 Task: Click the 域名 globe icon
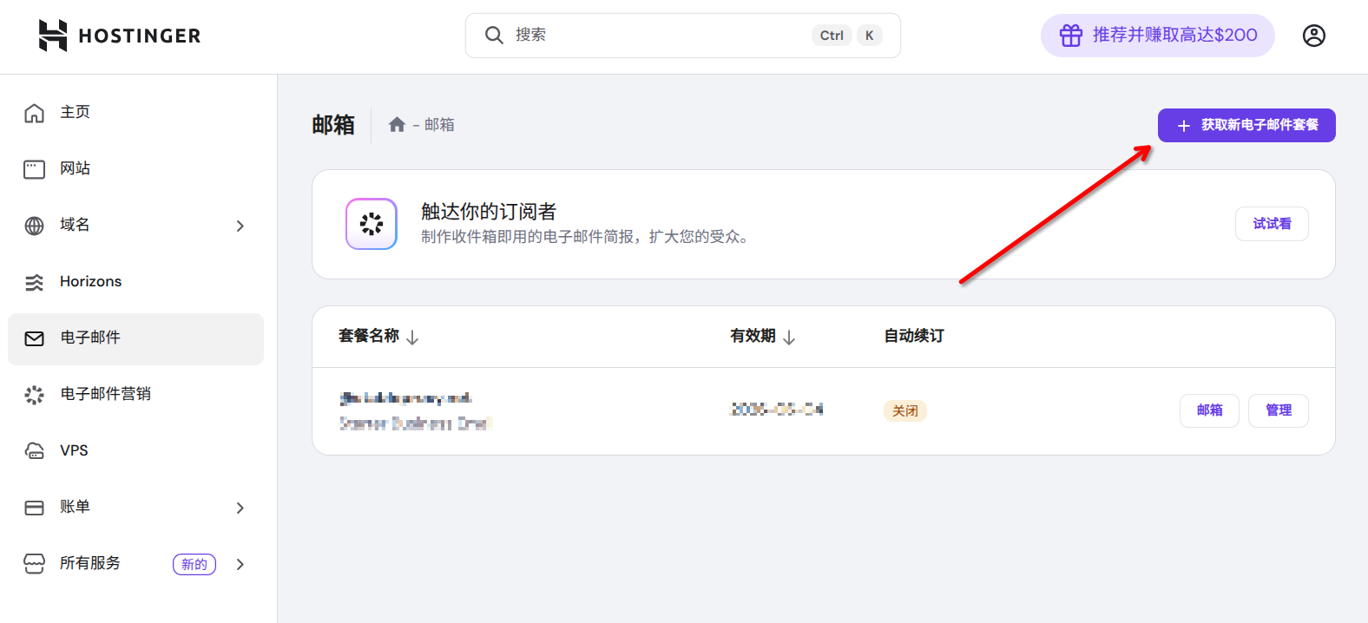(x=34, y=226)
